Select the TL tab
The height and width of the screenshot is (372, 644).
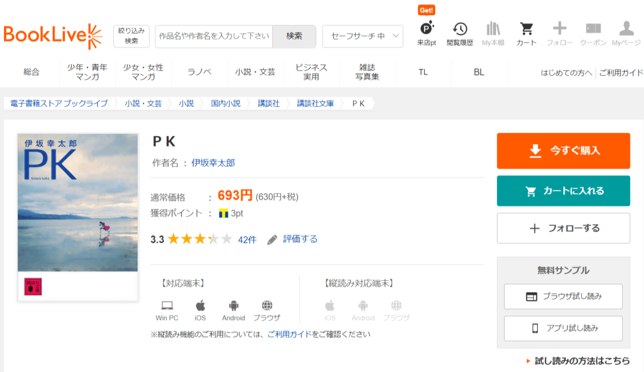pos(423,72)
